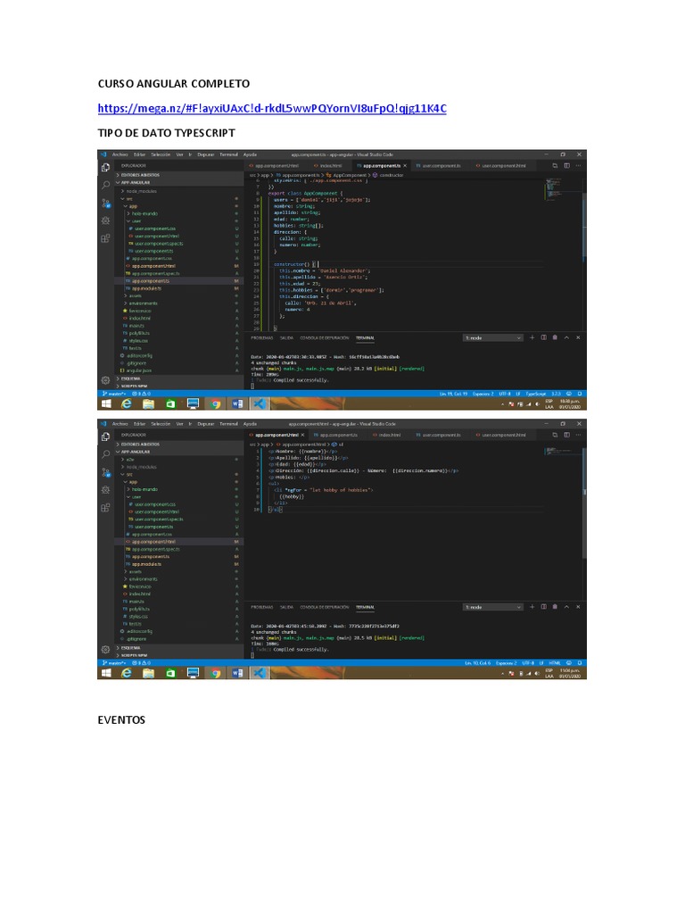The height and width of the screenshot is (914, 685).
Task: Open the Search icon in the first screenshot
Action: coord(105,185)
